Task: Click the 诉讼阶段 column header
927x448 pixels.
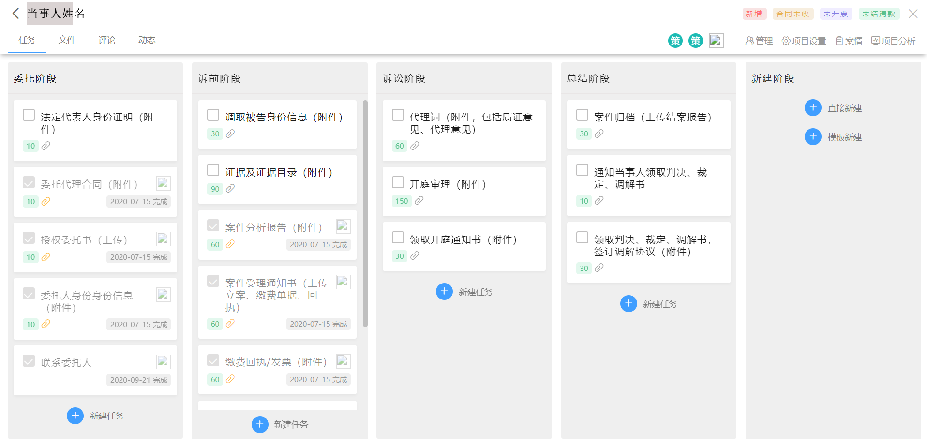Action: 464,78
